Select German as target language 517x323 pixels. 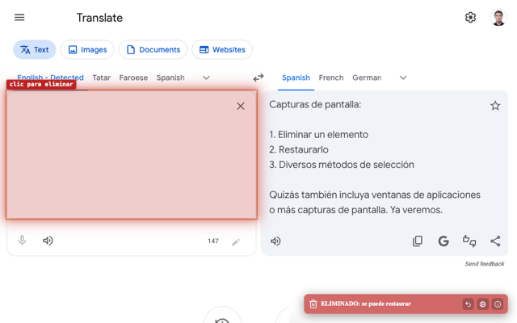pyautogui.click(x=367, y=78)
